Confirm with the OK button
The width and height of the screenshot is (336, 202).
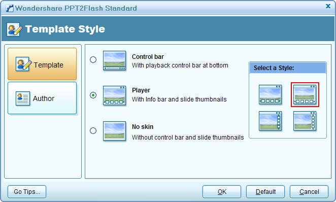click(222, 191)
